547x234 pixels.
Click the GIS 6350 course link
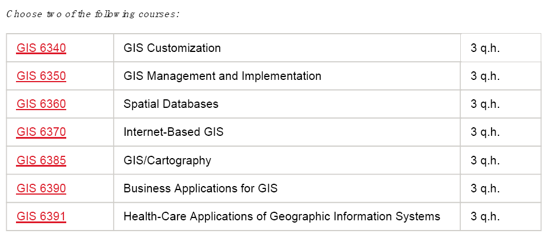click(x=41, y=76)
